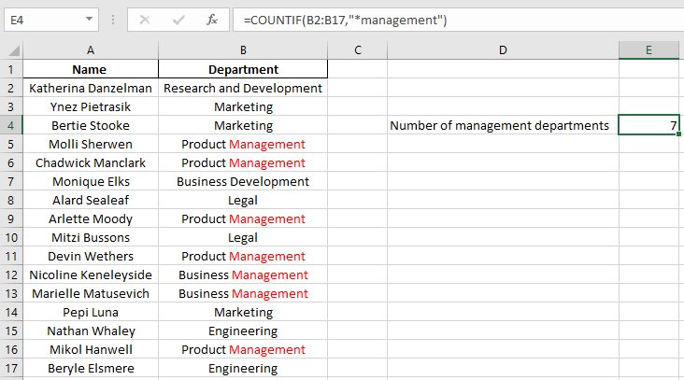Select row 10 header
This screenshot has height=380, width=684.
(11, 237)
